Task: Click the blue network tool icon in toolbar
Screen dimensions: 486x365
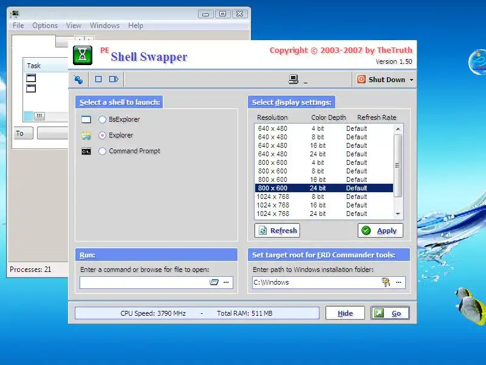Action: pos(78,80)
